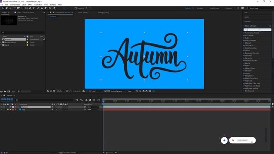The height and width of the screenshot is (154, 274).
Task: Select the Pan Behind anchor point tool
Action: point(22,8)
